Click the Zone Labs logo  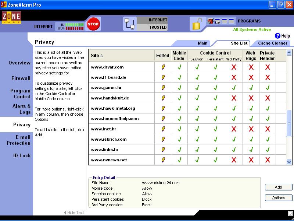pos(11,18)
